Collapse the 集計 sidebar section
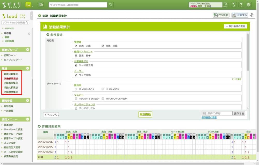Viewport: 259px width, 165px height. tap(28, 68)
